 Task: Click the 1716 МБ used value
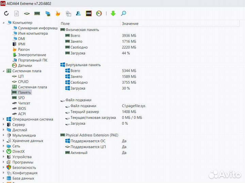point(129,41)
